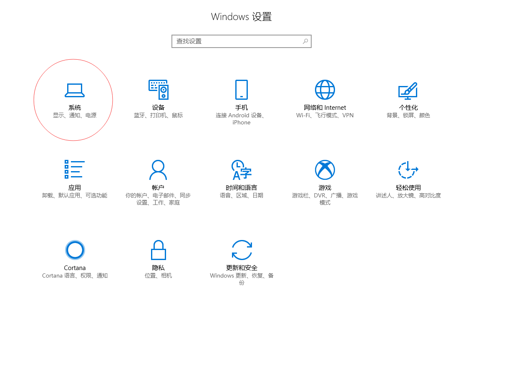
Task: Click the "系统" category title
Action: [x=75, y=108]
